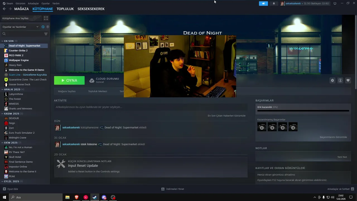The height and width of the screenshot is (201, 357).
Task: Click the page vertical scrollbar
Action: (356, 52)
